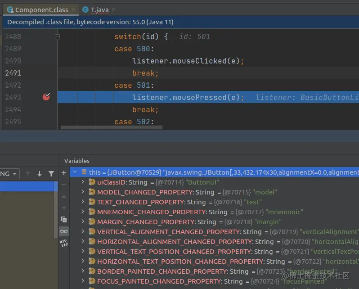Add a new watch with the plus icon
This screenshot has width=359, height=289.
click(64, 173)
